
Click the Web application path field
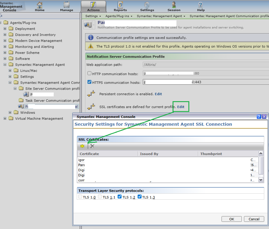pos(206,65)
